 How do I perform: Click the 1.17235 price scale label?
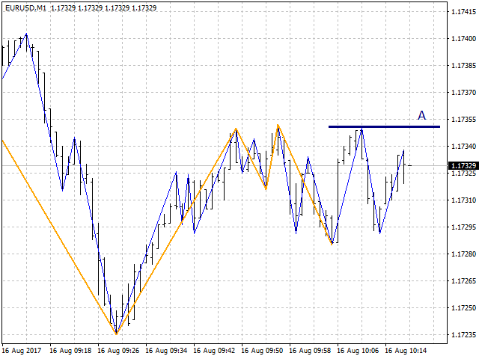click(463, 335)
